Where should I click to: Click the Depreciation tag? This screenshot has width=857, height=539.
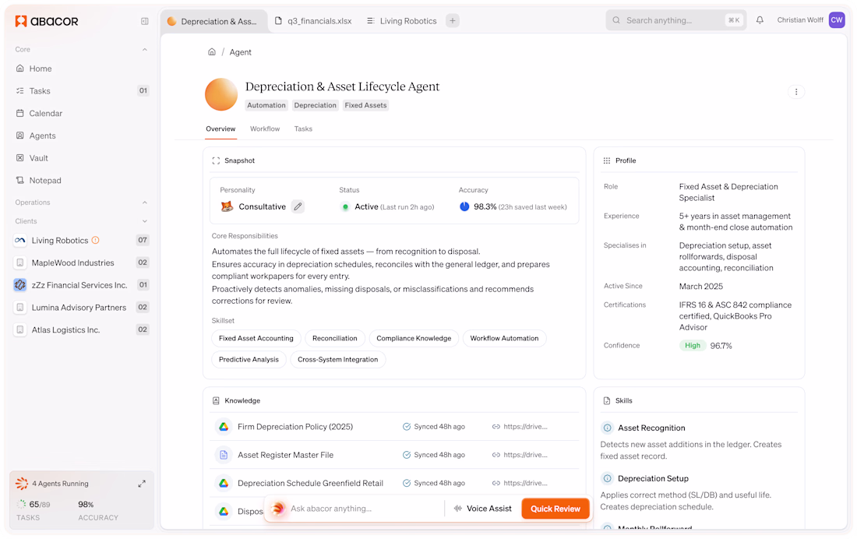pyautogui.click(x=316, y=105)
